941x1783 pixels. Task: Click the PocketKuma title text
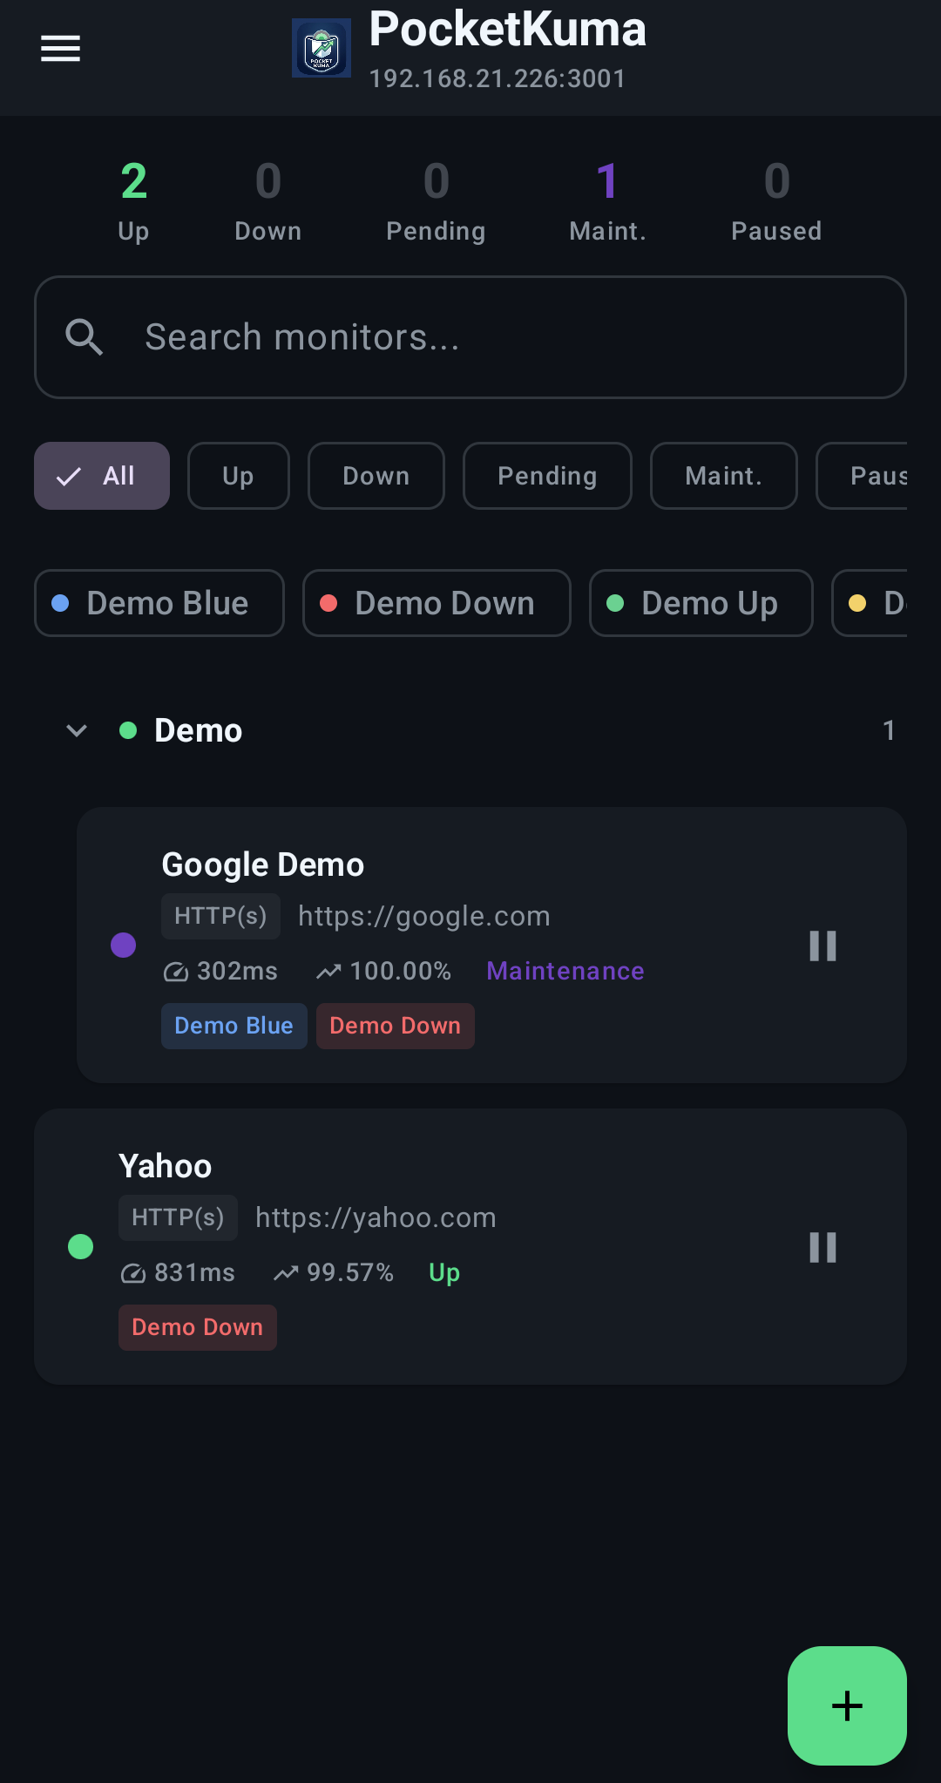click(508, 29)
